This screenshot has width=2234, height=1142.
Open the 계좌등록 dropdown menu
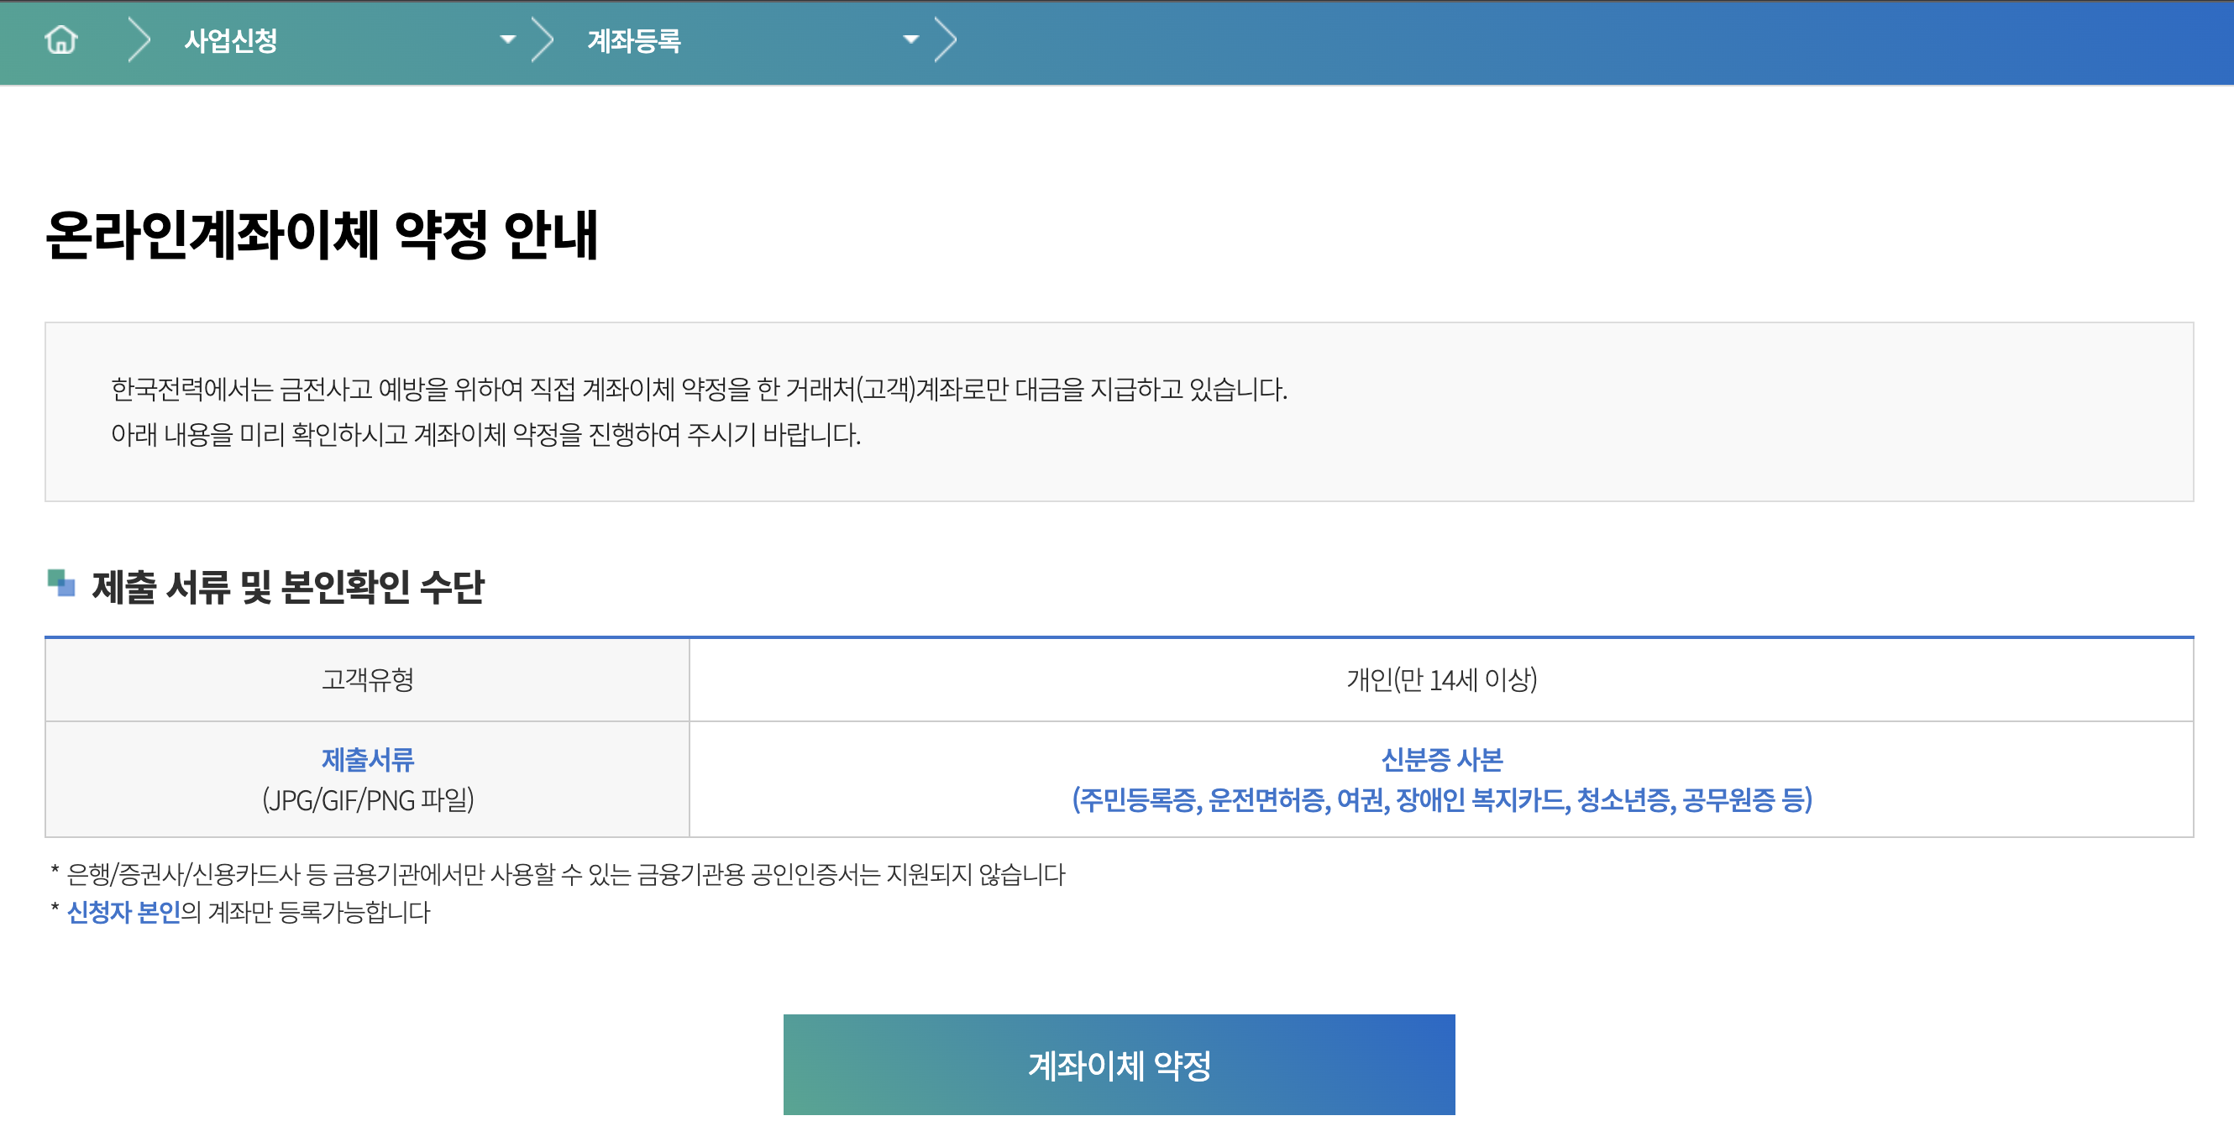pos(910,39)
